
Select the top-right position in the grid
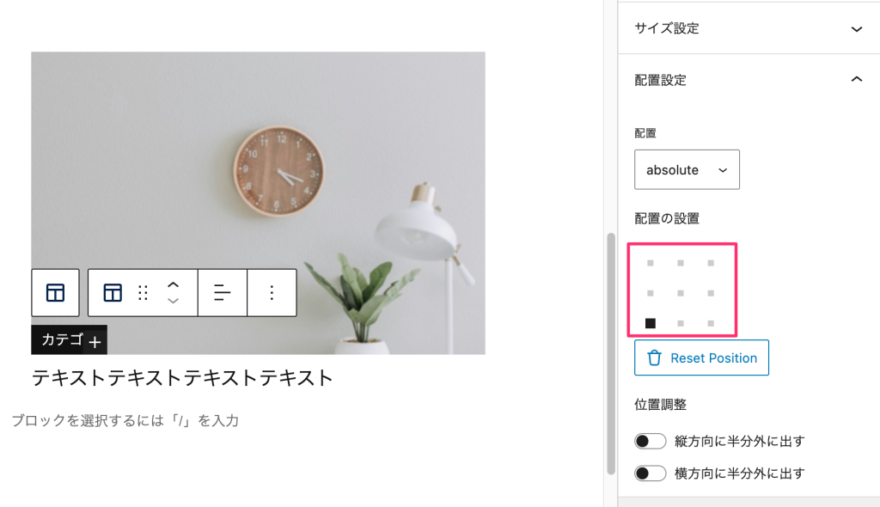pyautogui.click(x=711, y=263)
